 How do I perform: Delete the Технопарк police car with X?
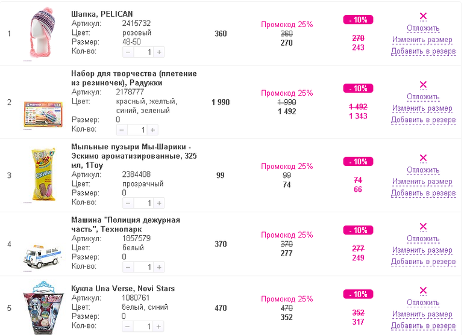click(x=423, y=227)
